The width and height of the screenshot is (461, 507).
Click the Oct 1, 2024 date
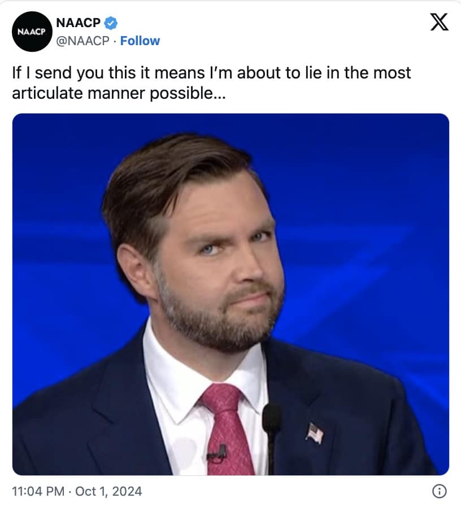pyautogui.click(x=108, y=491)
